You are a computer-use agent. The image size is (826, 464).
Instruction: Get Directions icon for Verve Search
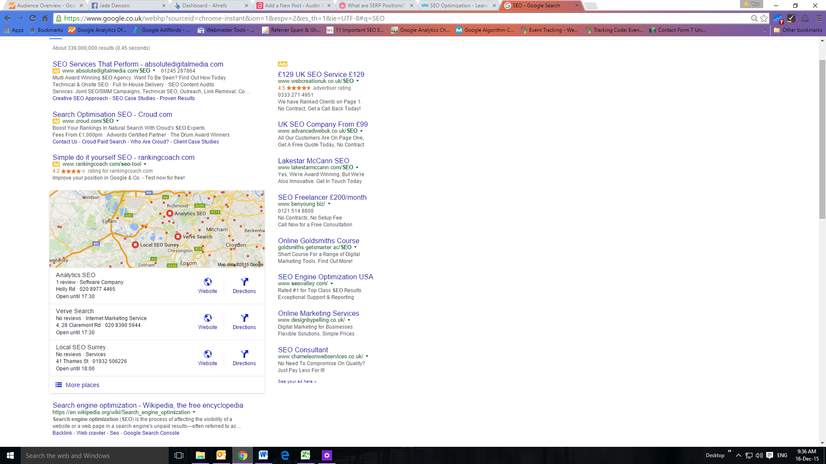(x=244, y=318)
